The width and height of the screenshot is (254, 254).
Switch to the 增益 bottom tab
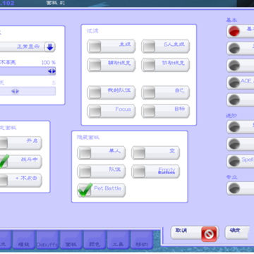[24, 240]
